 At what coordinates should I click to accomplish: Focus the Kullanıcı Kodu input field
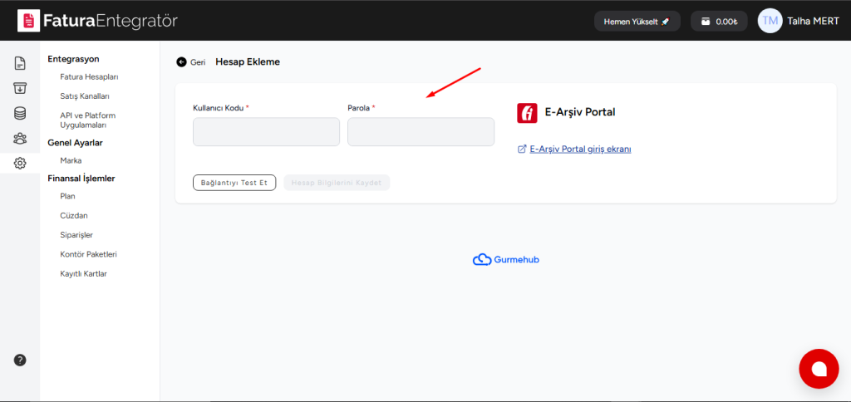266,132
